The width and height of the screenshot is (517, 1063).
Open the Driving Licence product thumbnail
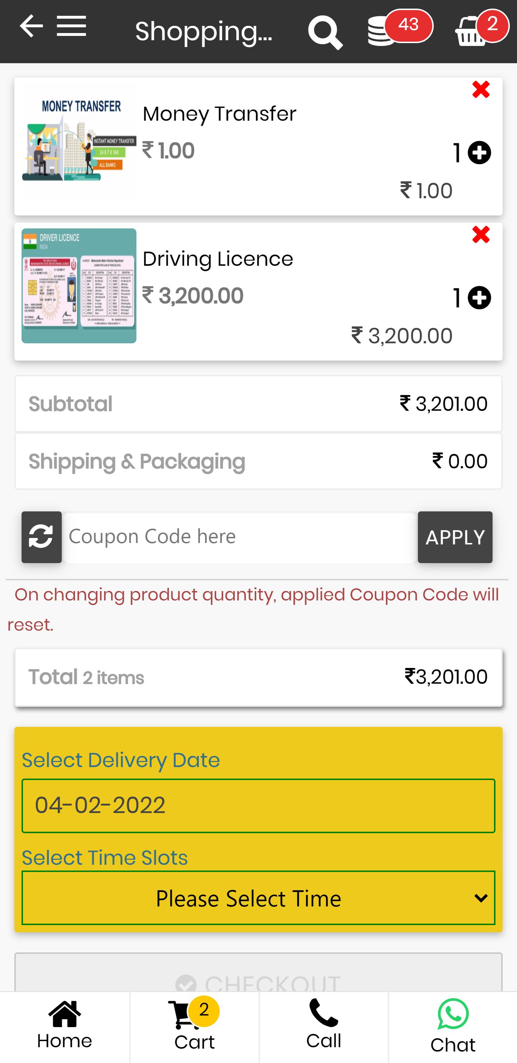coord(79,286)
